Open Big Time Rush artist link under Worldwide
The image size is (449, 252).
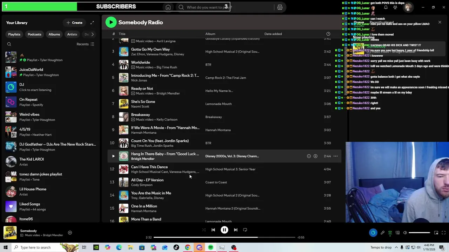pyautogui.click(x=167, y=67)
